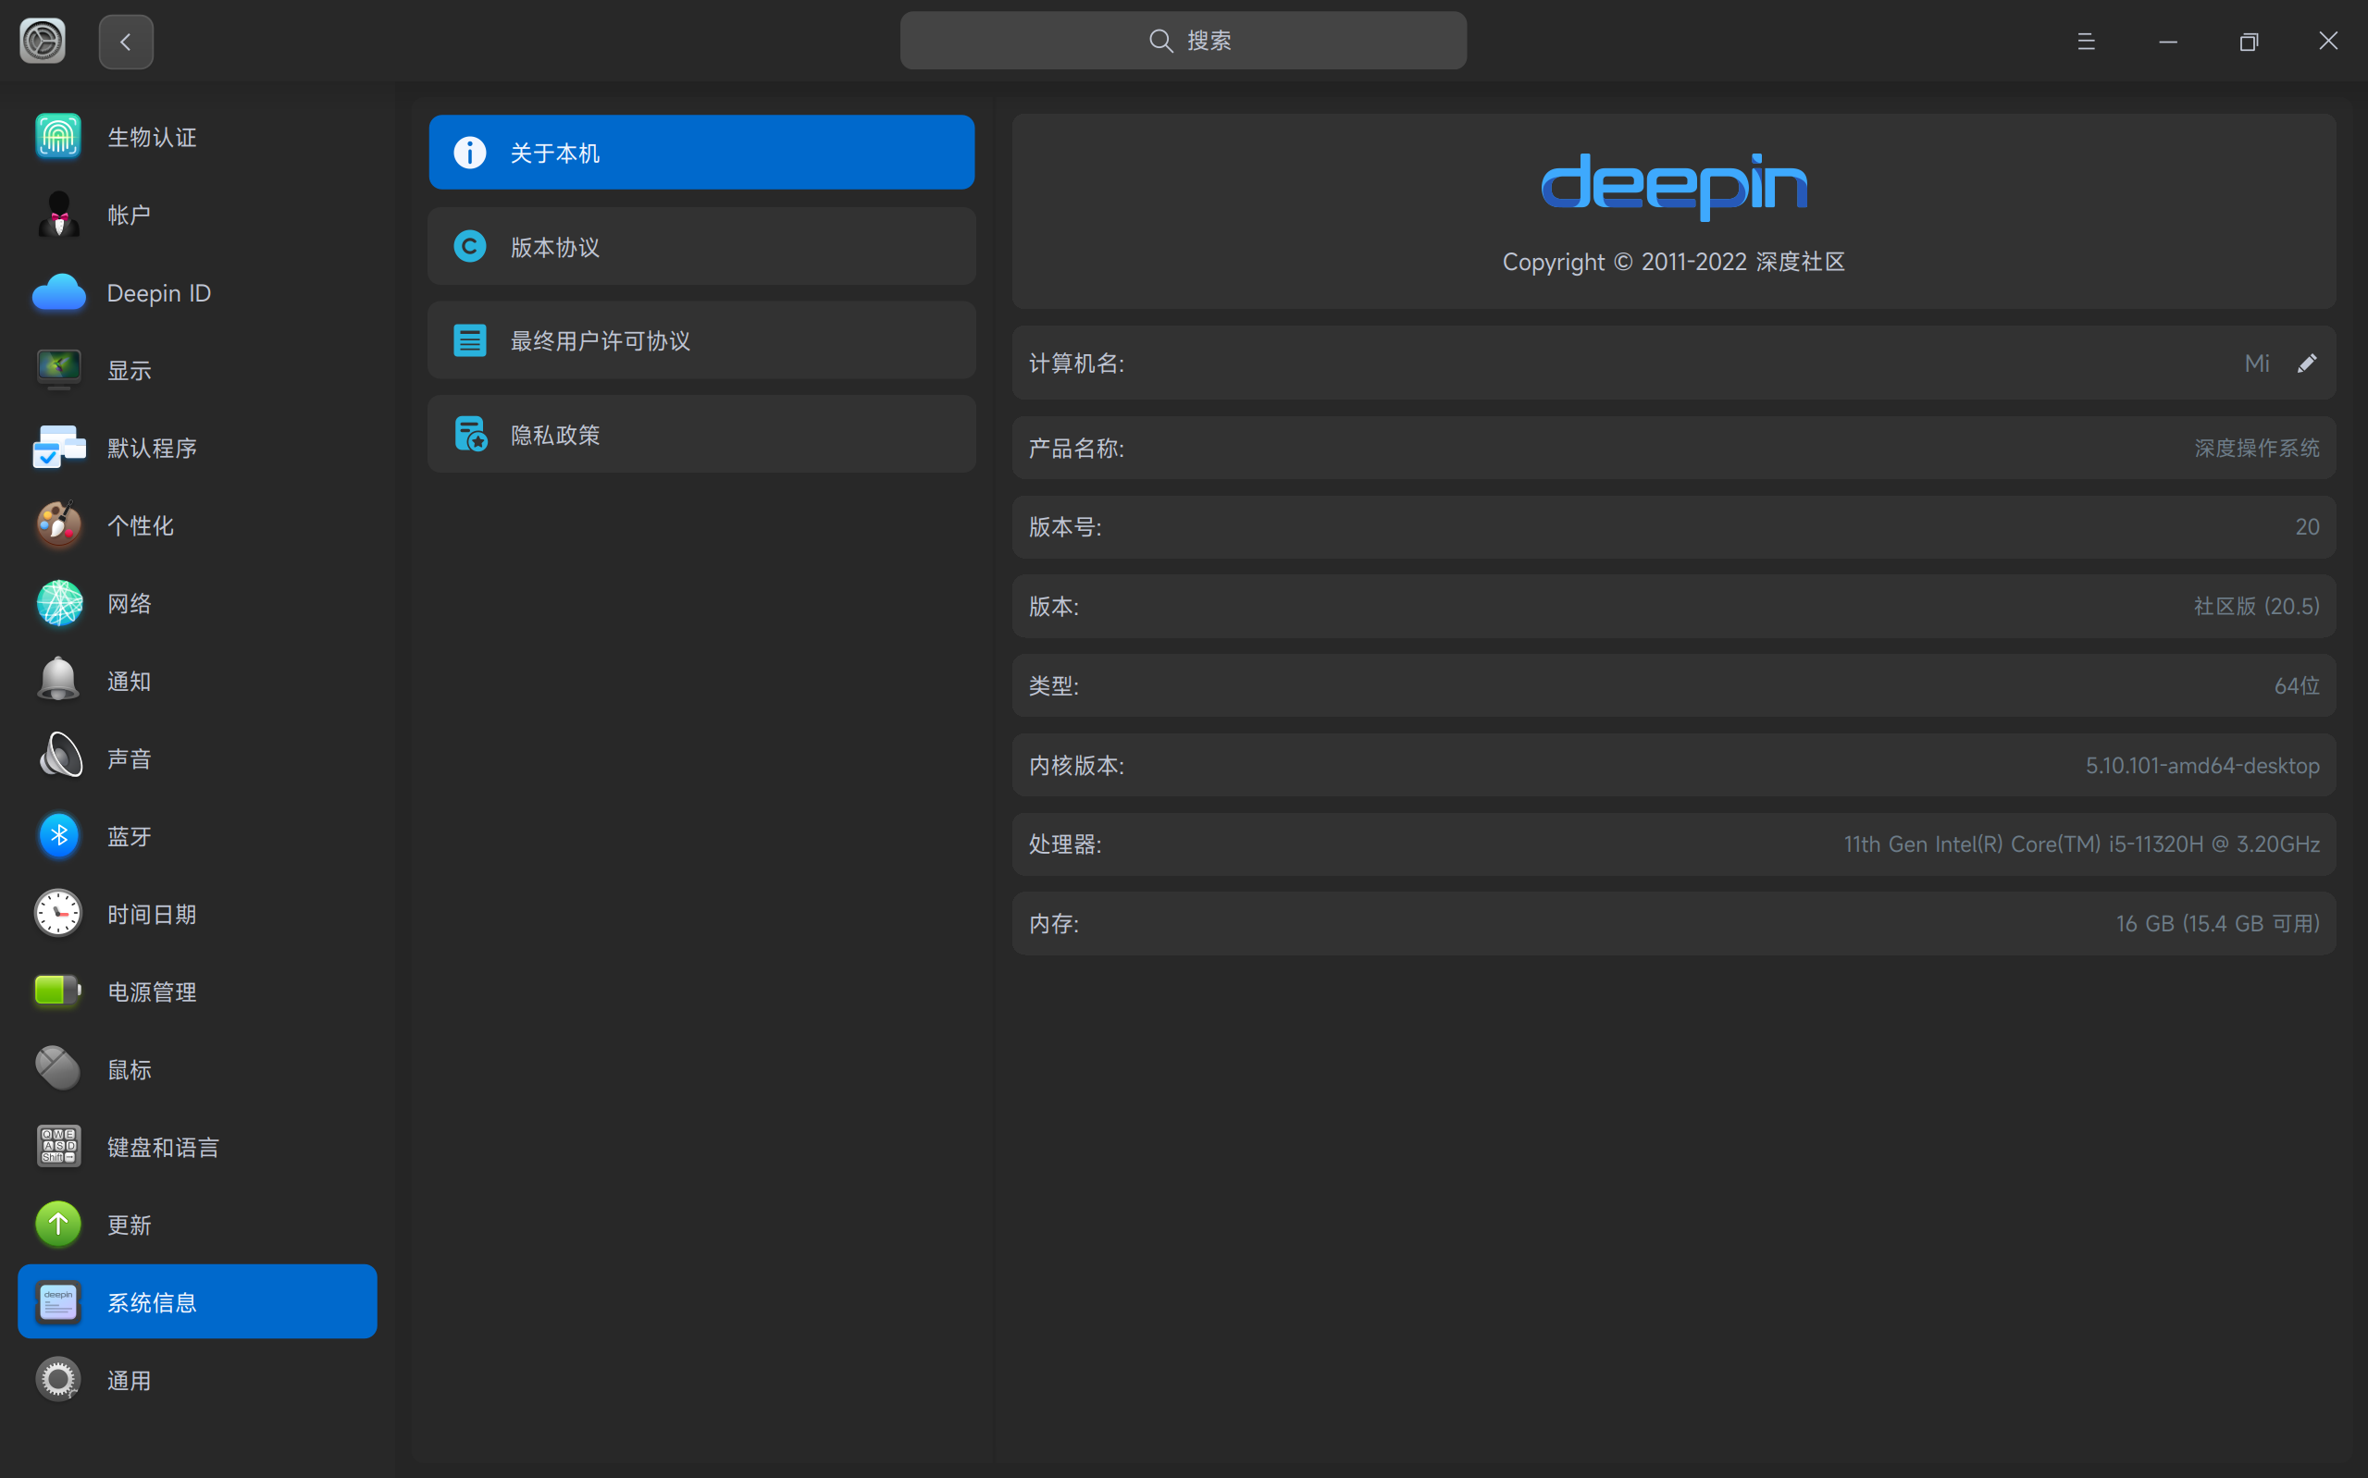This screenshot has height=1478, width=2368.
Task: Open the 电源管理 (power management) settings
Action: [x=151, y=991]
